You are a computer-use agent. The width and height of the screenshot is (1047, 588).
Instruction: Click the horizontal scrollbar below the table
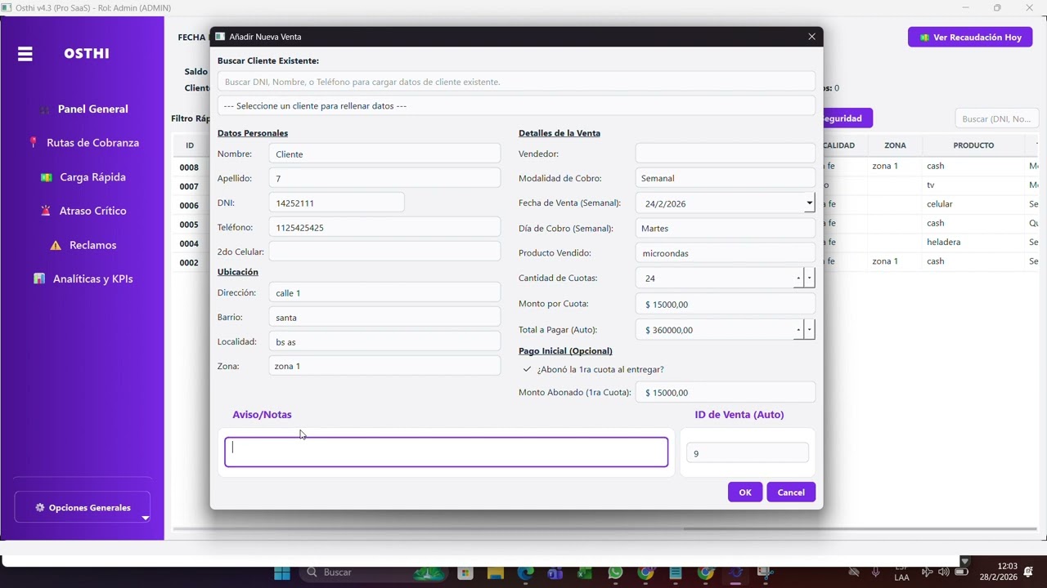(x=861, y=528)
